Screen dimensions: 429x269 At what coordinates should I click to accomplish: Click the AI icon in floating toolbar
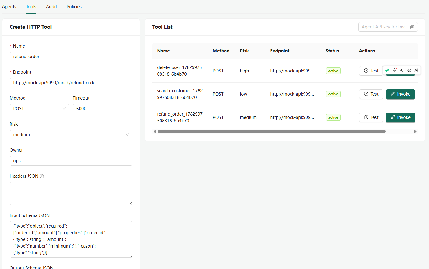[416, 70]
